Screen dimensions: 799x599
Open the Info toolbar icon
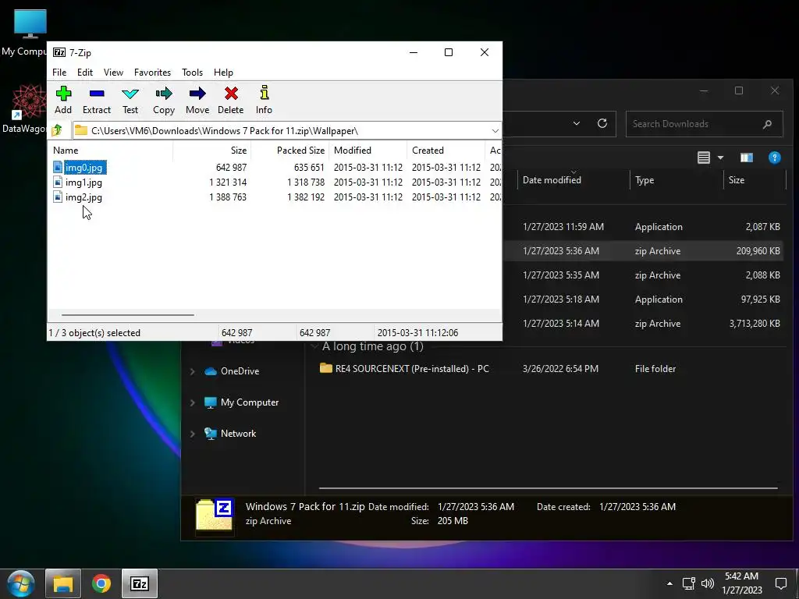pyautogui.click(x=264, y=99)
